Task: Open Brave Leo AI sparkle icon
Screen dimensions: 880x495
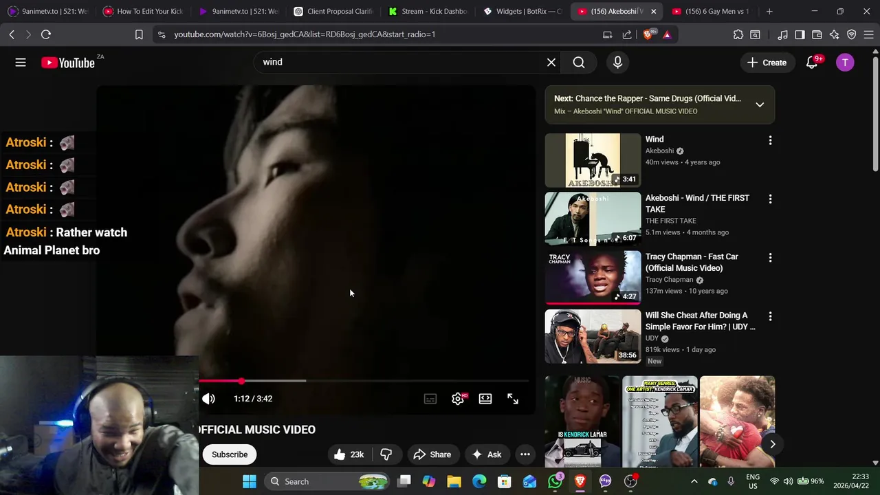Action: (x=834, y=34)
